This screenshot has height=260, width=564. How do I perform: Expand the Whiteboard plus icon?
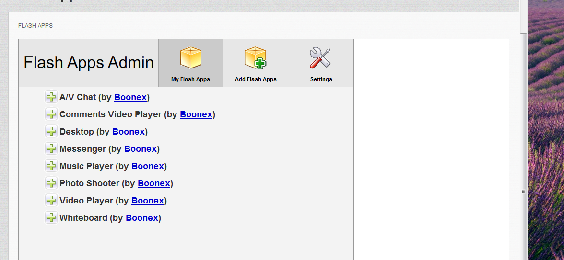[51, 218]
